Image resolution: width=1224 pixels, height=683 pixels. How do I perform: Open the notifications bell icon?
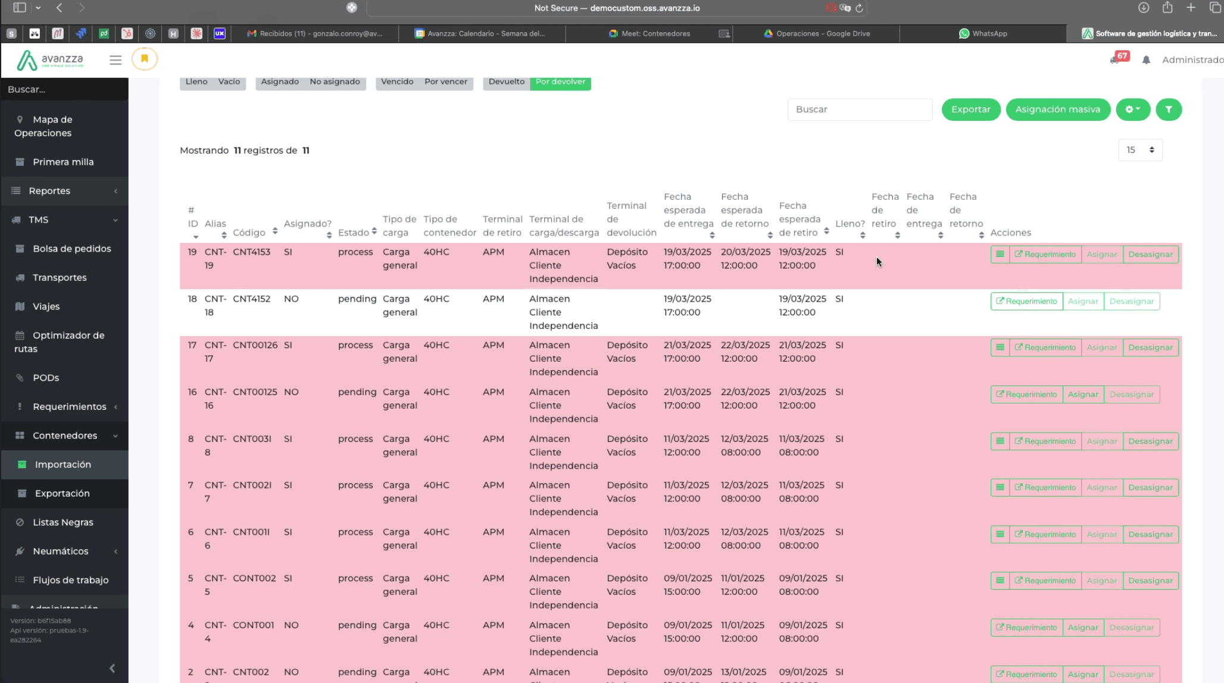(1146, 60)
